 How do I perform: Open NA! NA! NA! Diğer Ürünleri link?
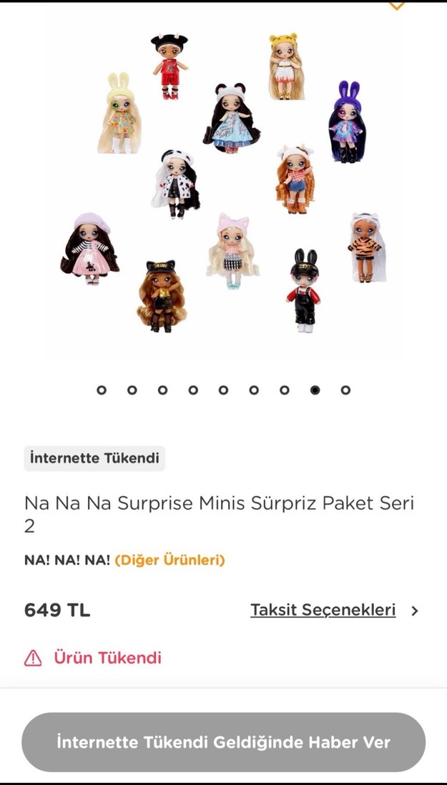pos(170,560)
